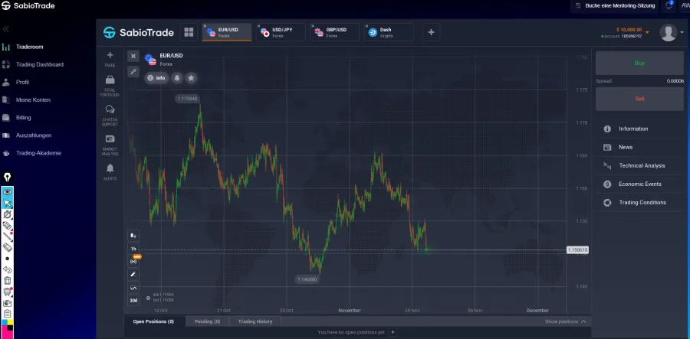Image resolution: width=690 pixels, height=339 pixels.
Task: Take a snapshot with the camera icon
Action: point(8,303)
